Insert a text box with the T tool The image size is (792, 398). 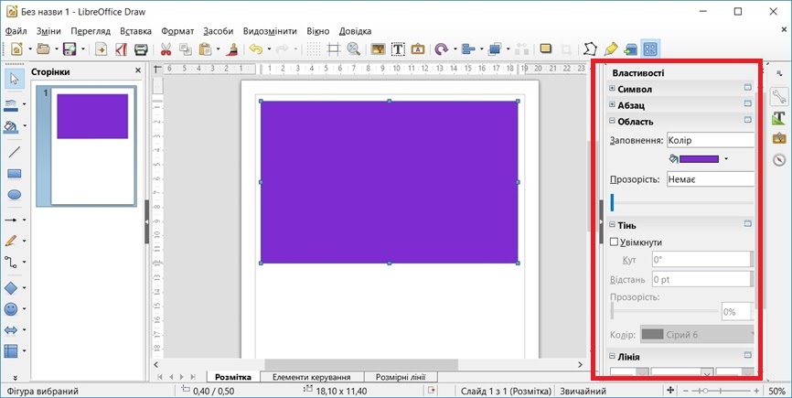click(398, 49)
